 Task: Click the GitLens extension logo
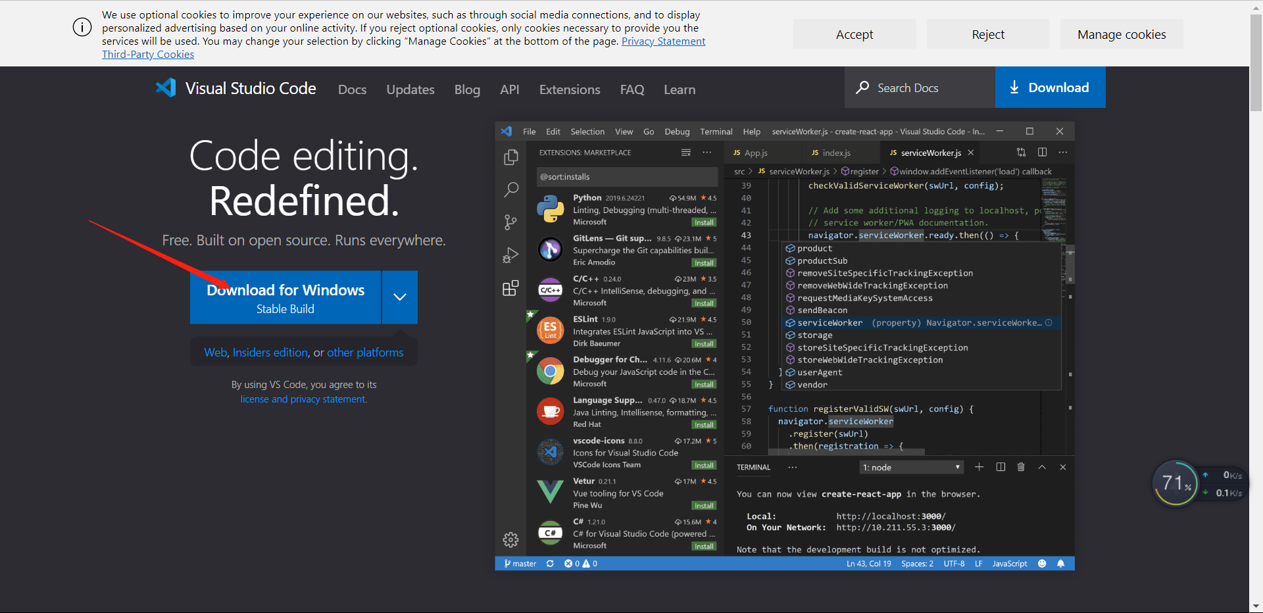pos(551,249)
